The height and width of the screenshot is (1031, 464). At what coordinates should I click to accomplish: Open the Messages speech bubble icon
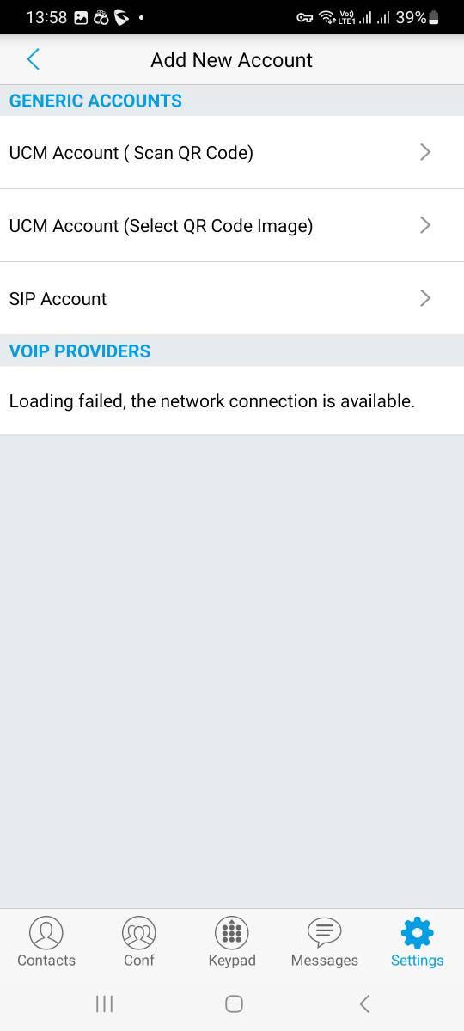tap(325, 932)
